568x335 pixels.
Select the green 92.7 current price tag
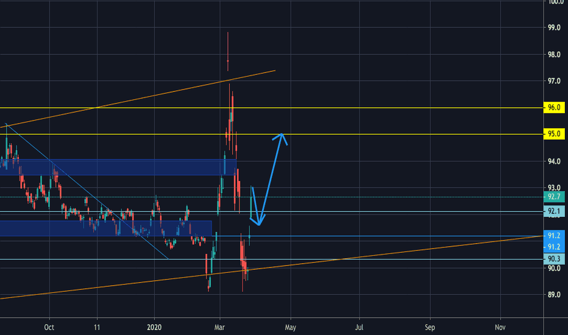(x=554, y=197)
